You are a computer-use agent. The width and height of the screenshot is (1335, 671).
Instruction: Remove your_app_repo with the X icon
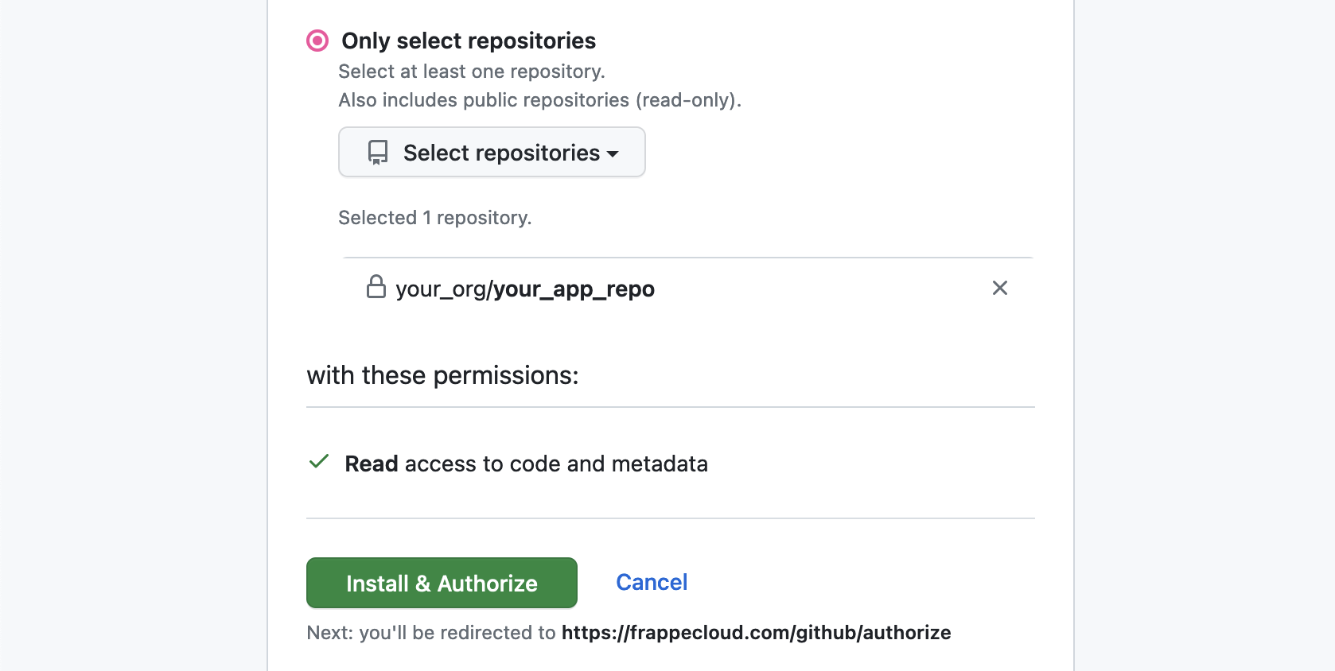tap(999, 288)
